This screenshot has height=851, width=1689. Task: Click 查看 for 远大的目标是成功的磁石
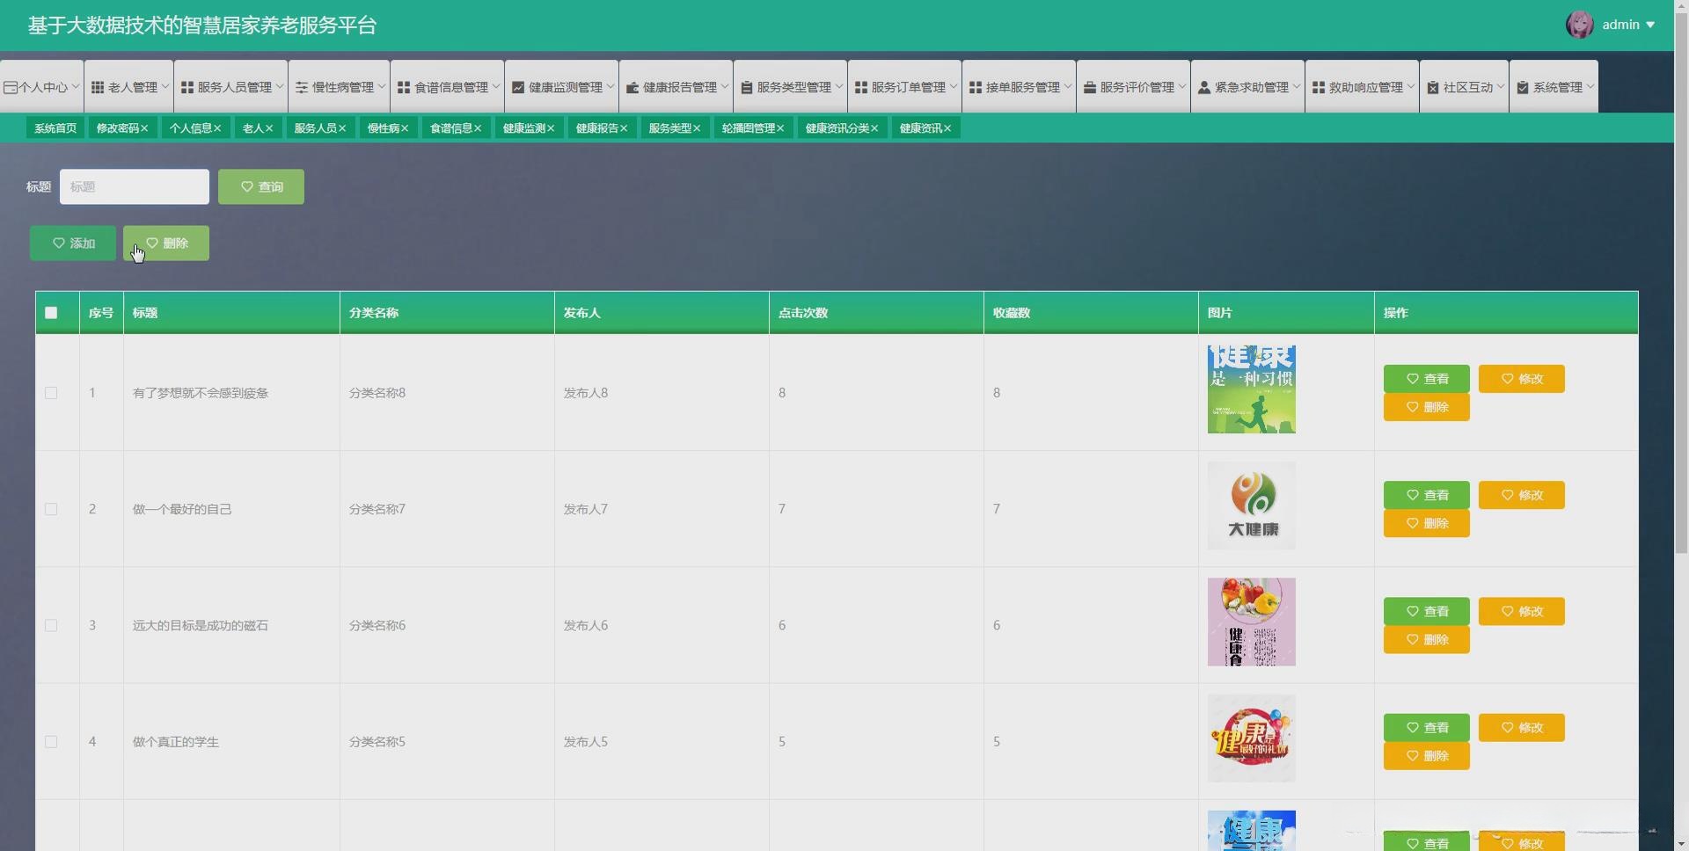coord(1427,611)
